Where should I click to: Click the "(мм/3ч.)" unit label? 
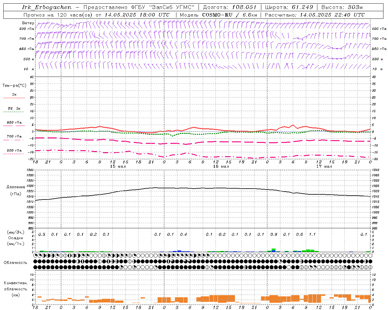click(x=16, y=232)
